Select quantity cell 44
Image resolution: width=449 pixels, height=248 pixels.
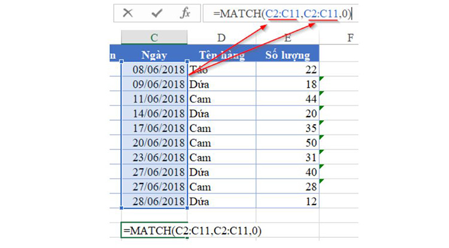[287, 99]
